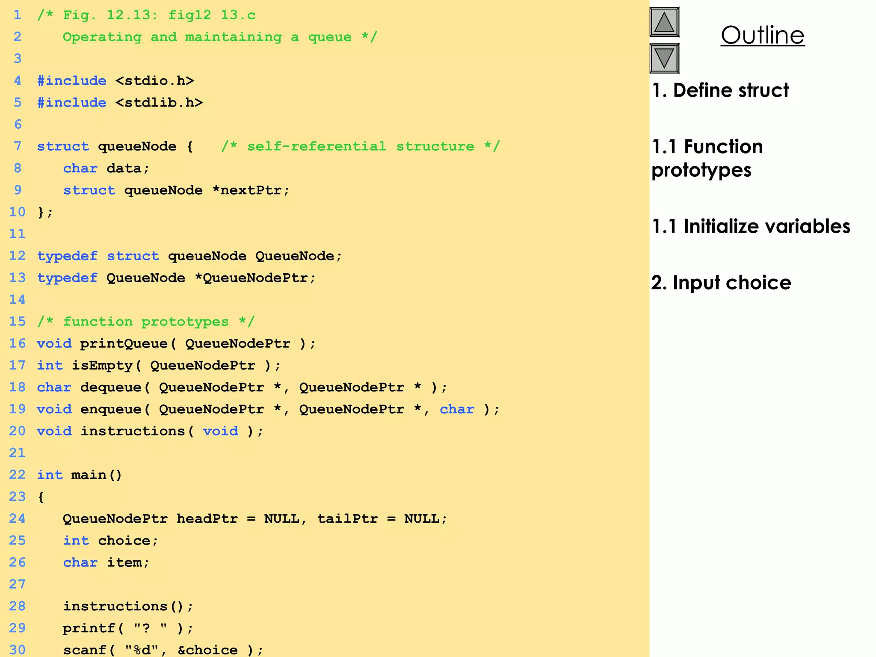Click the 'int isEmpty( QueueNodePtr );' prototype
Screen dimensions: 876x657
pos(159,365)
